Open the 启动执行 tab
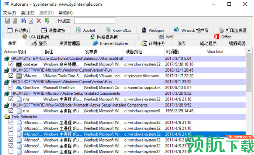Screen dimensions: 254x155 (x=19, y=30)
